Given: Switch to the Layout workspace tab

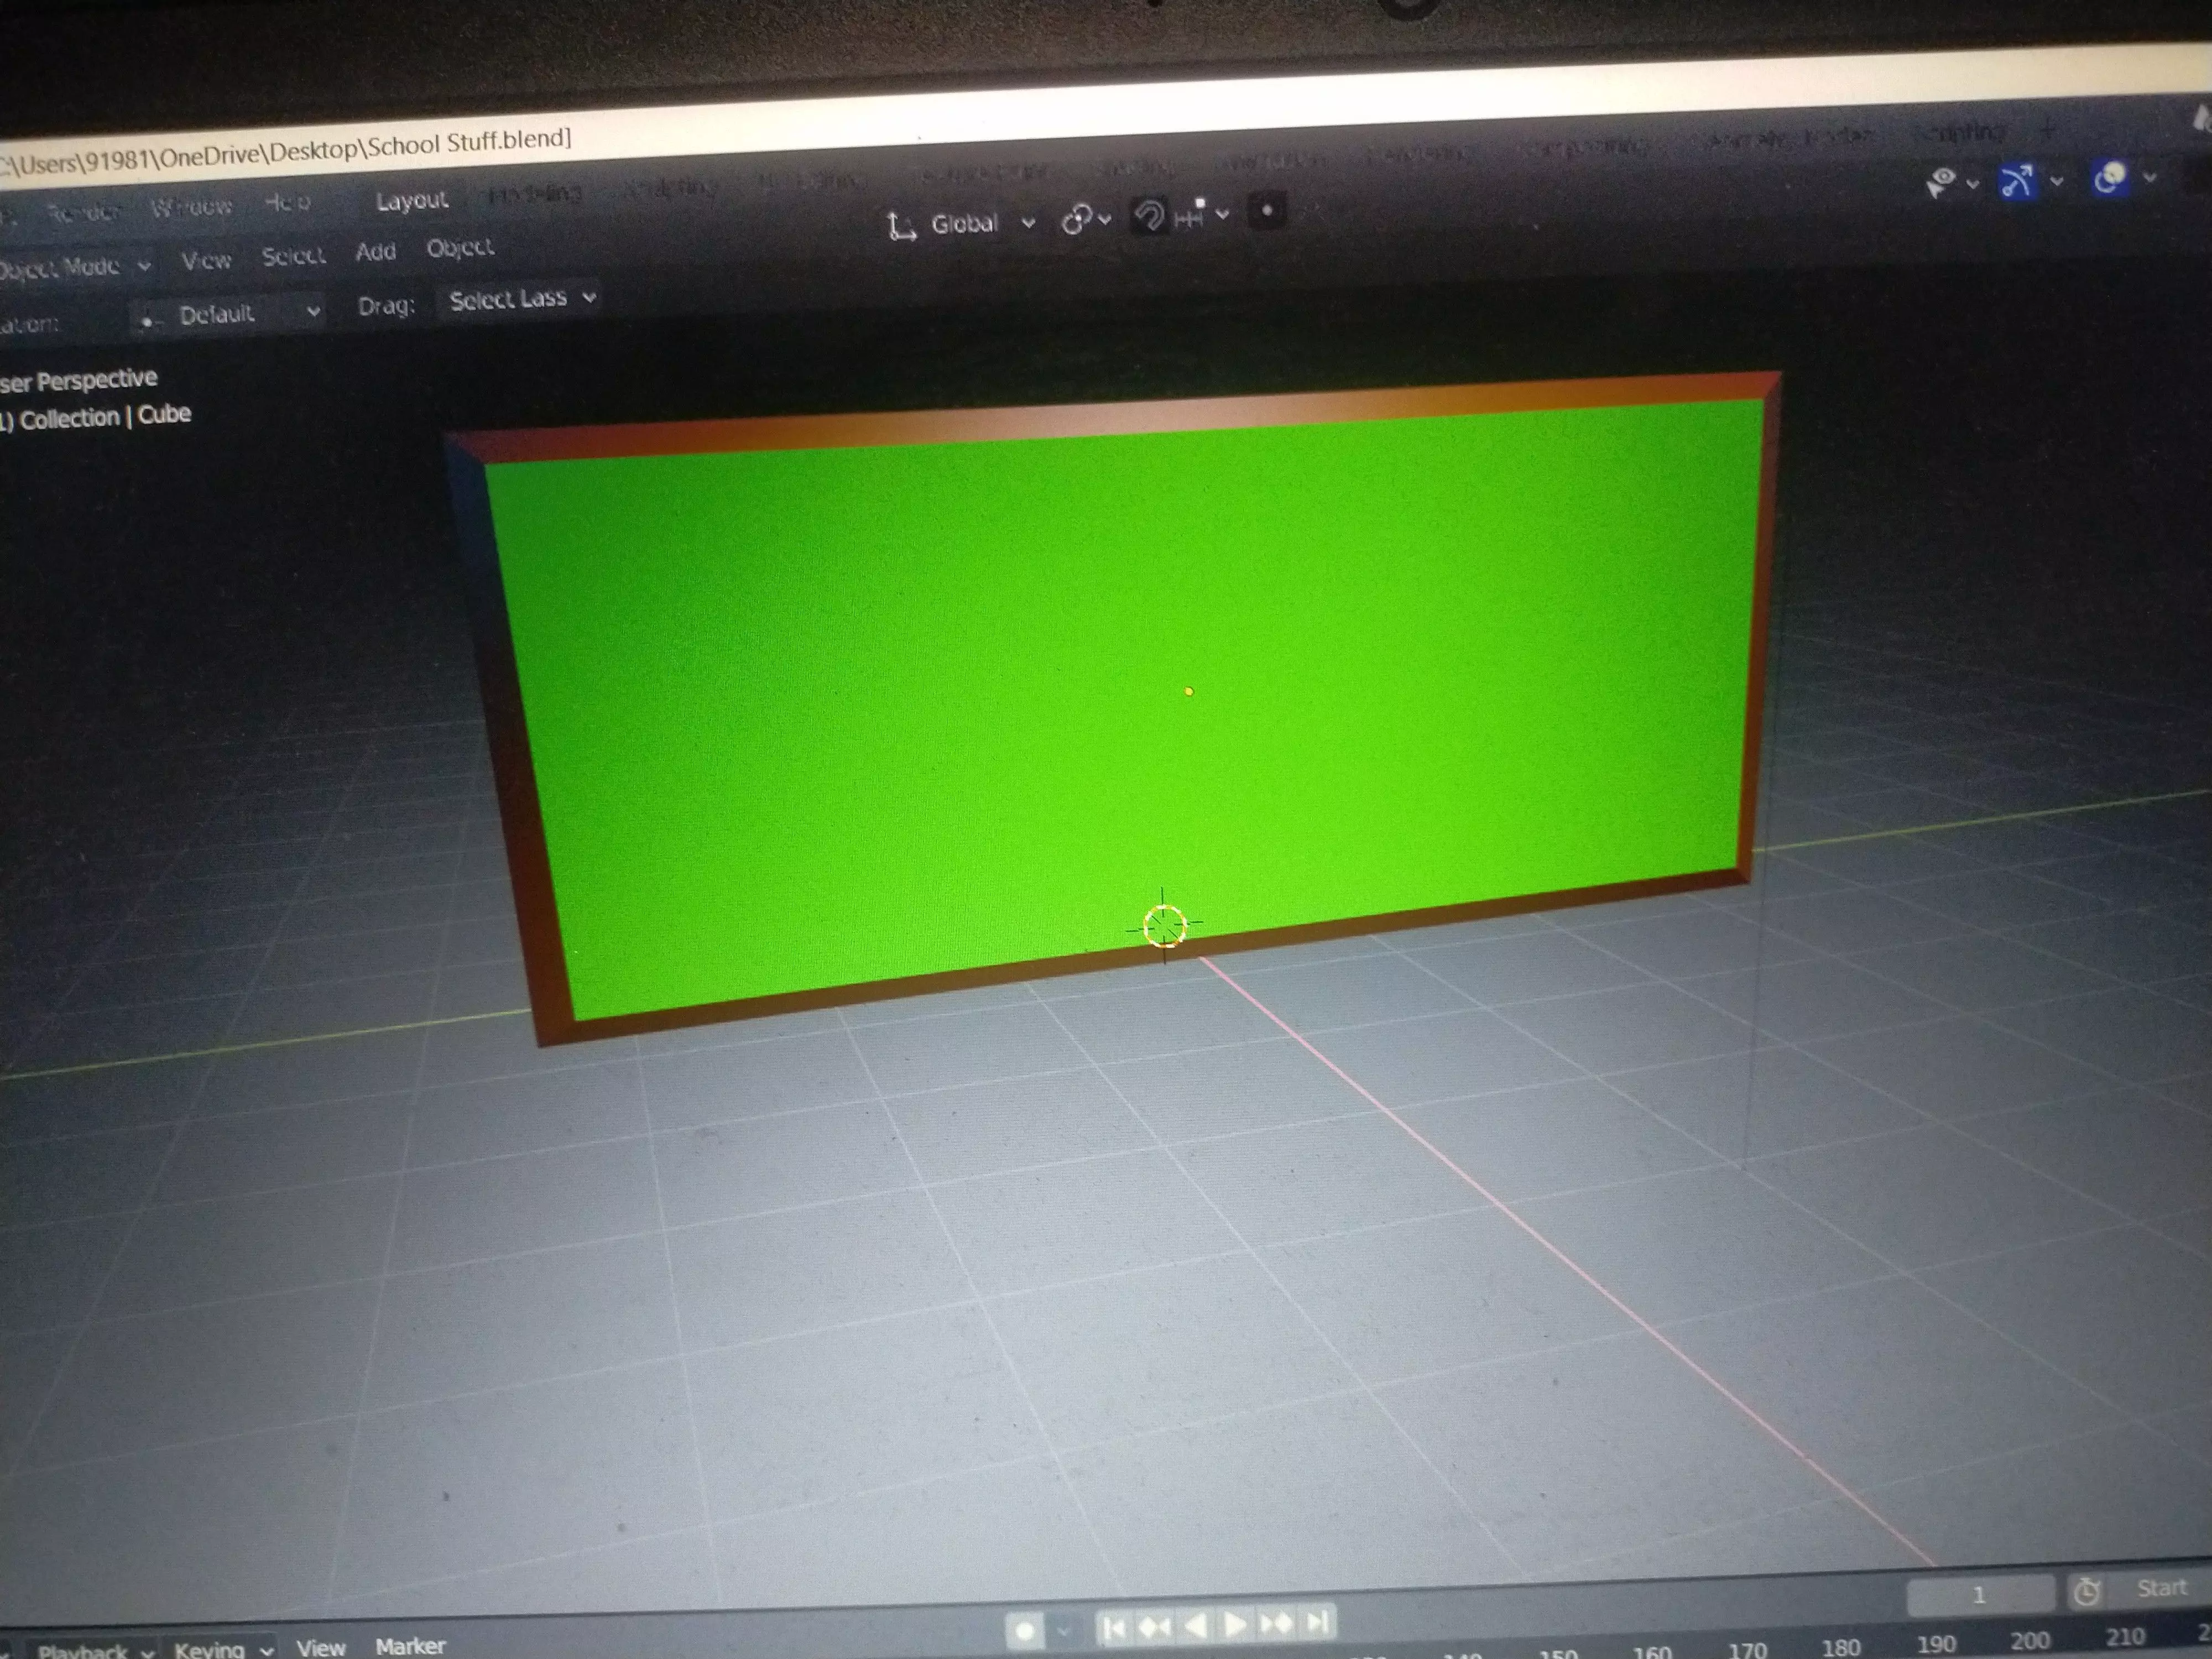Looking at the screenshot, I should 411,201.
